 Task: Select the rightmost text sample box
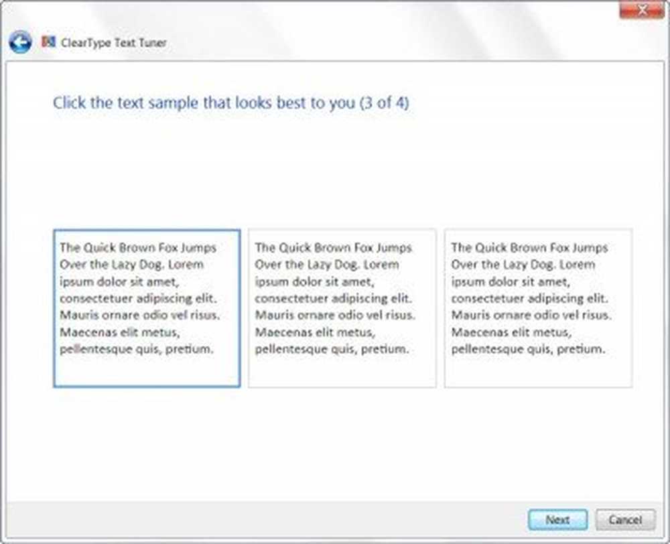[539, 308]
